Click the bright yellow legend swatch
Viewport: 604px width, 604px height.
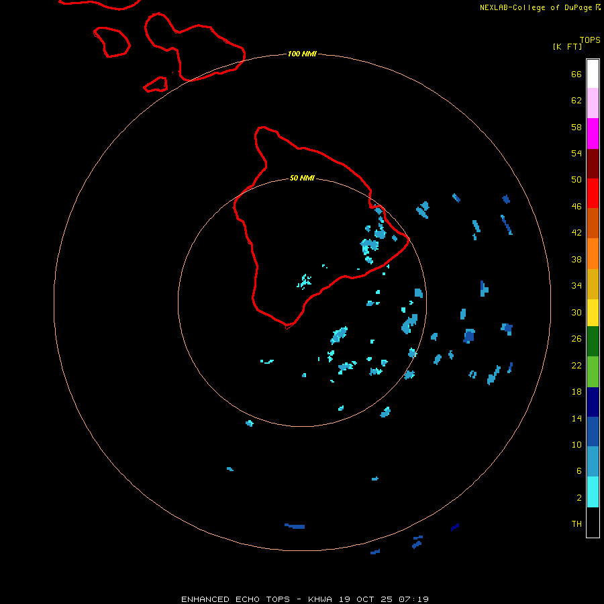[x=593, y=313]
